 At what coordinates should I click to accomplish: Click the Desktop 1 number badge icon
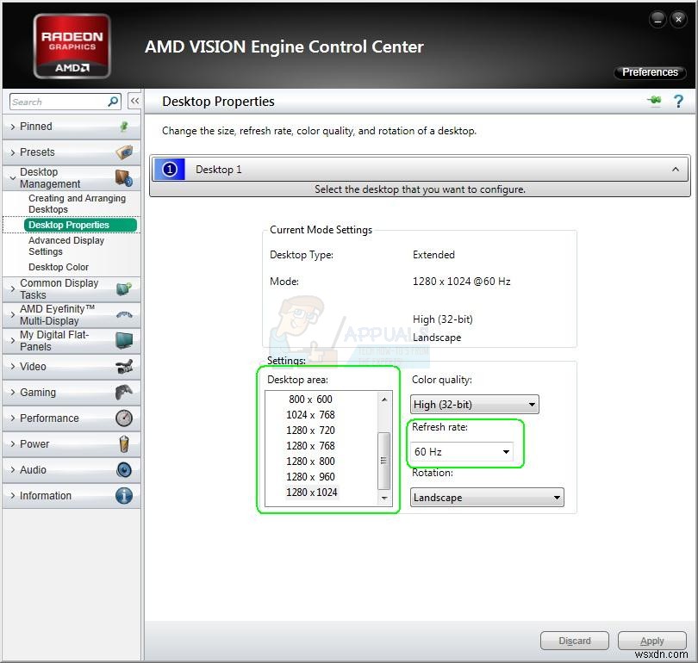170,170
